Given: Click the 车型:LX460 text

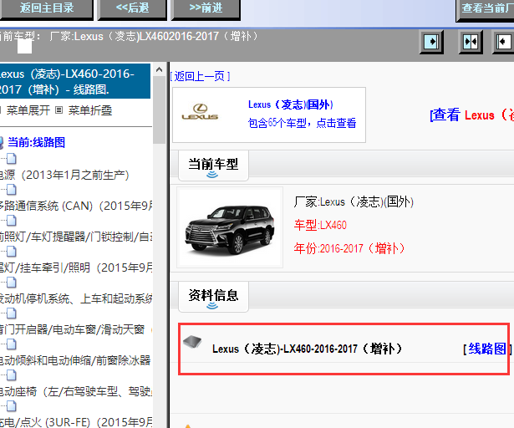Looking at the screenshot, I should (x=320, y=225).
